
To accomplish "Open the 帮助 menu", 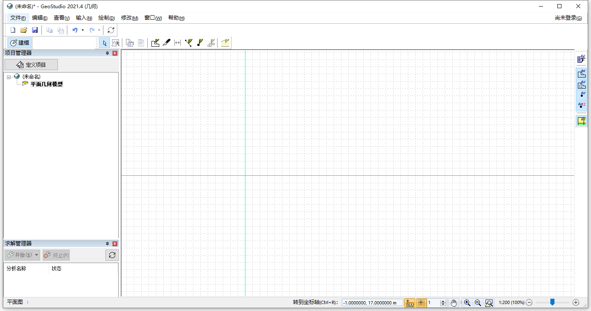I will pos(176,18).
